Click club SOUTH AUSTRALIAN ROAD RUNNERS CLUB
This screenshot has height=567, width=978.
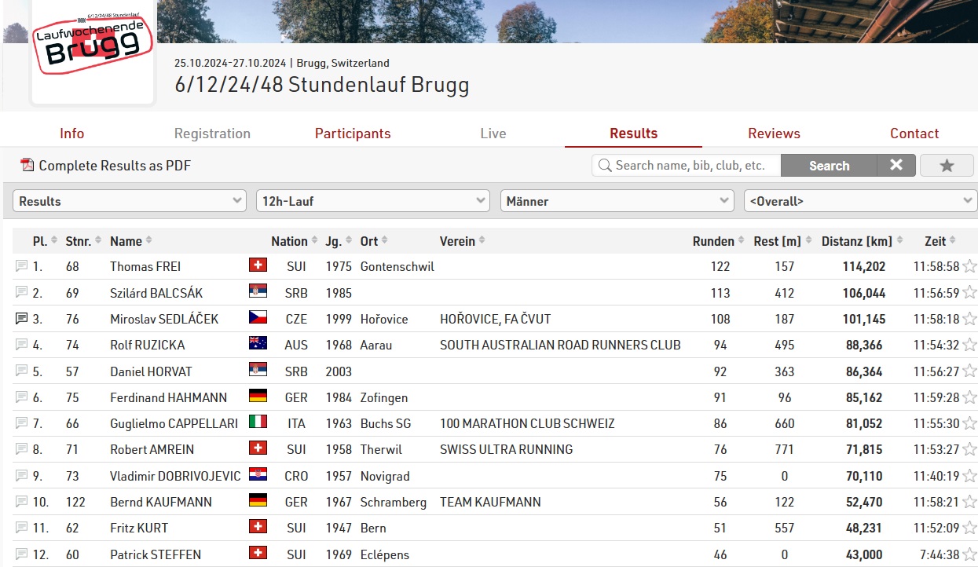[560, 345]
